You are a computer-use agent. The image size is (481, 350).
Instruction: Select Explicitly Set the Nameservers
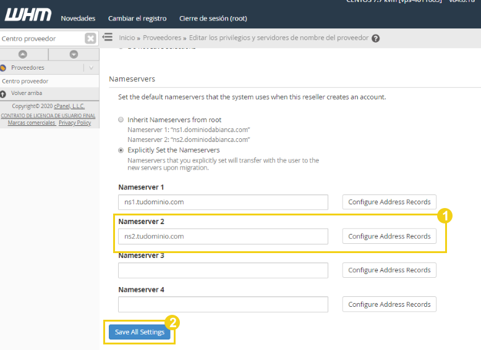(121, 150)
